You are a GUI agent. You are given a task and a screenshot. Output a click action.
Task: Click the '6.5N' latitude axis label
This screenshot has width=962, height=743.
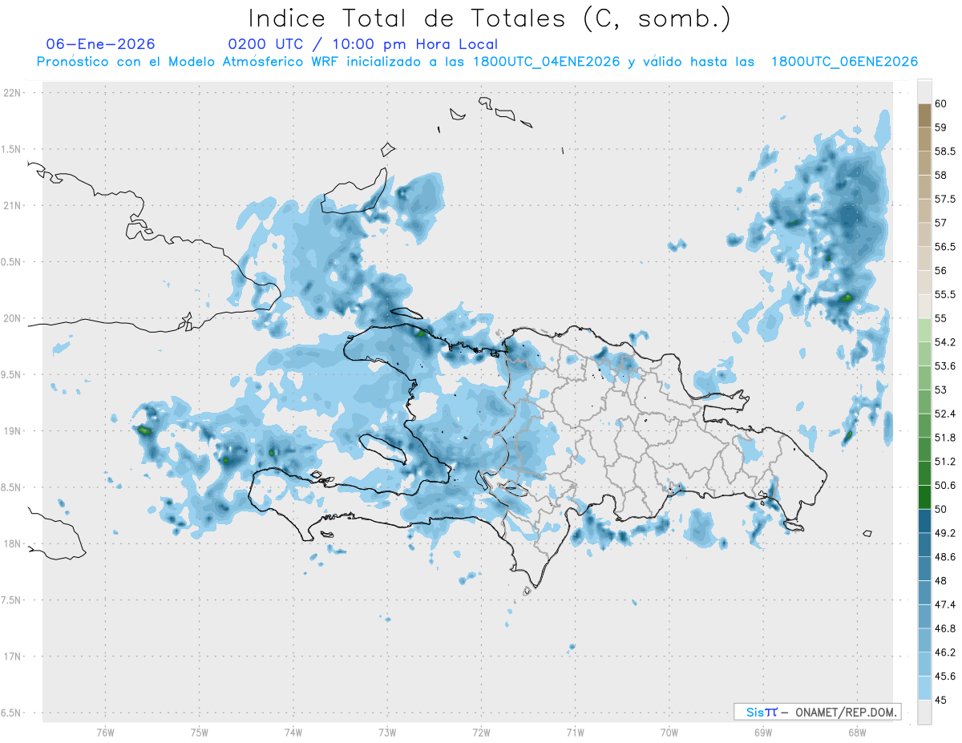click(12, 713)
